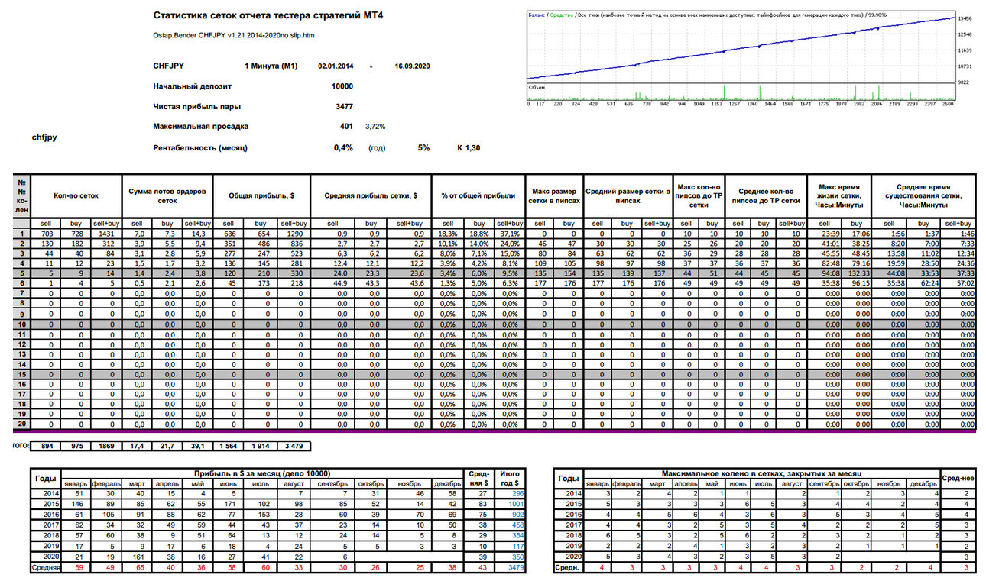The width and height of the screenshot is (986, 581).
Task: Click the 'Среднее время существования сетки' header
Action: click(925, 195)
